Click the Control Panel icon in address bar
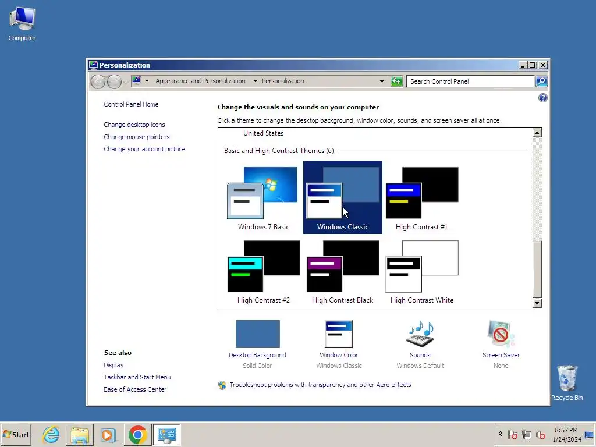 click(x=136, y=80)
